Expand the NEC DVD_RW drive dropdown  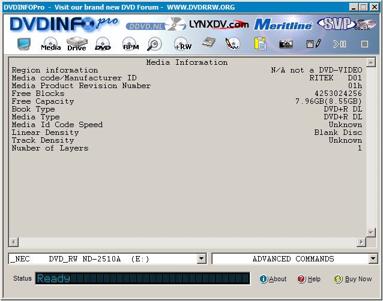202,258
